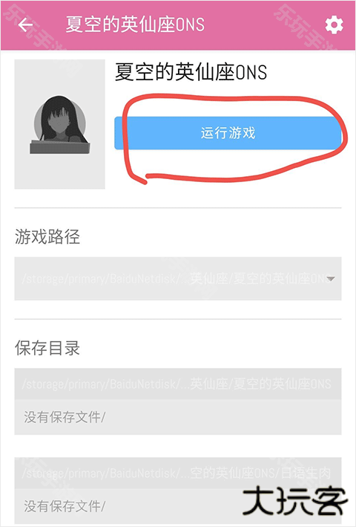Click the 运行游戏 button
The image size is (356, 527).
[228, 133]
